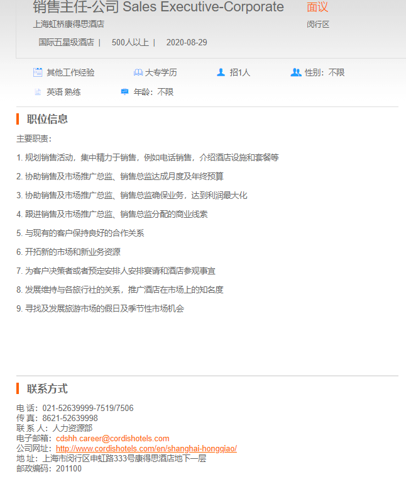This screenshot has width=406, height=479.
Task: Click the phone number 021-52639999-7519/7506
Action: pyautogui.click(x=88, y=408)
